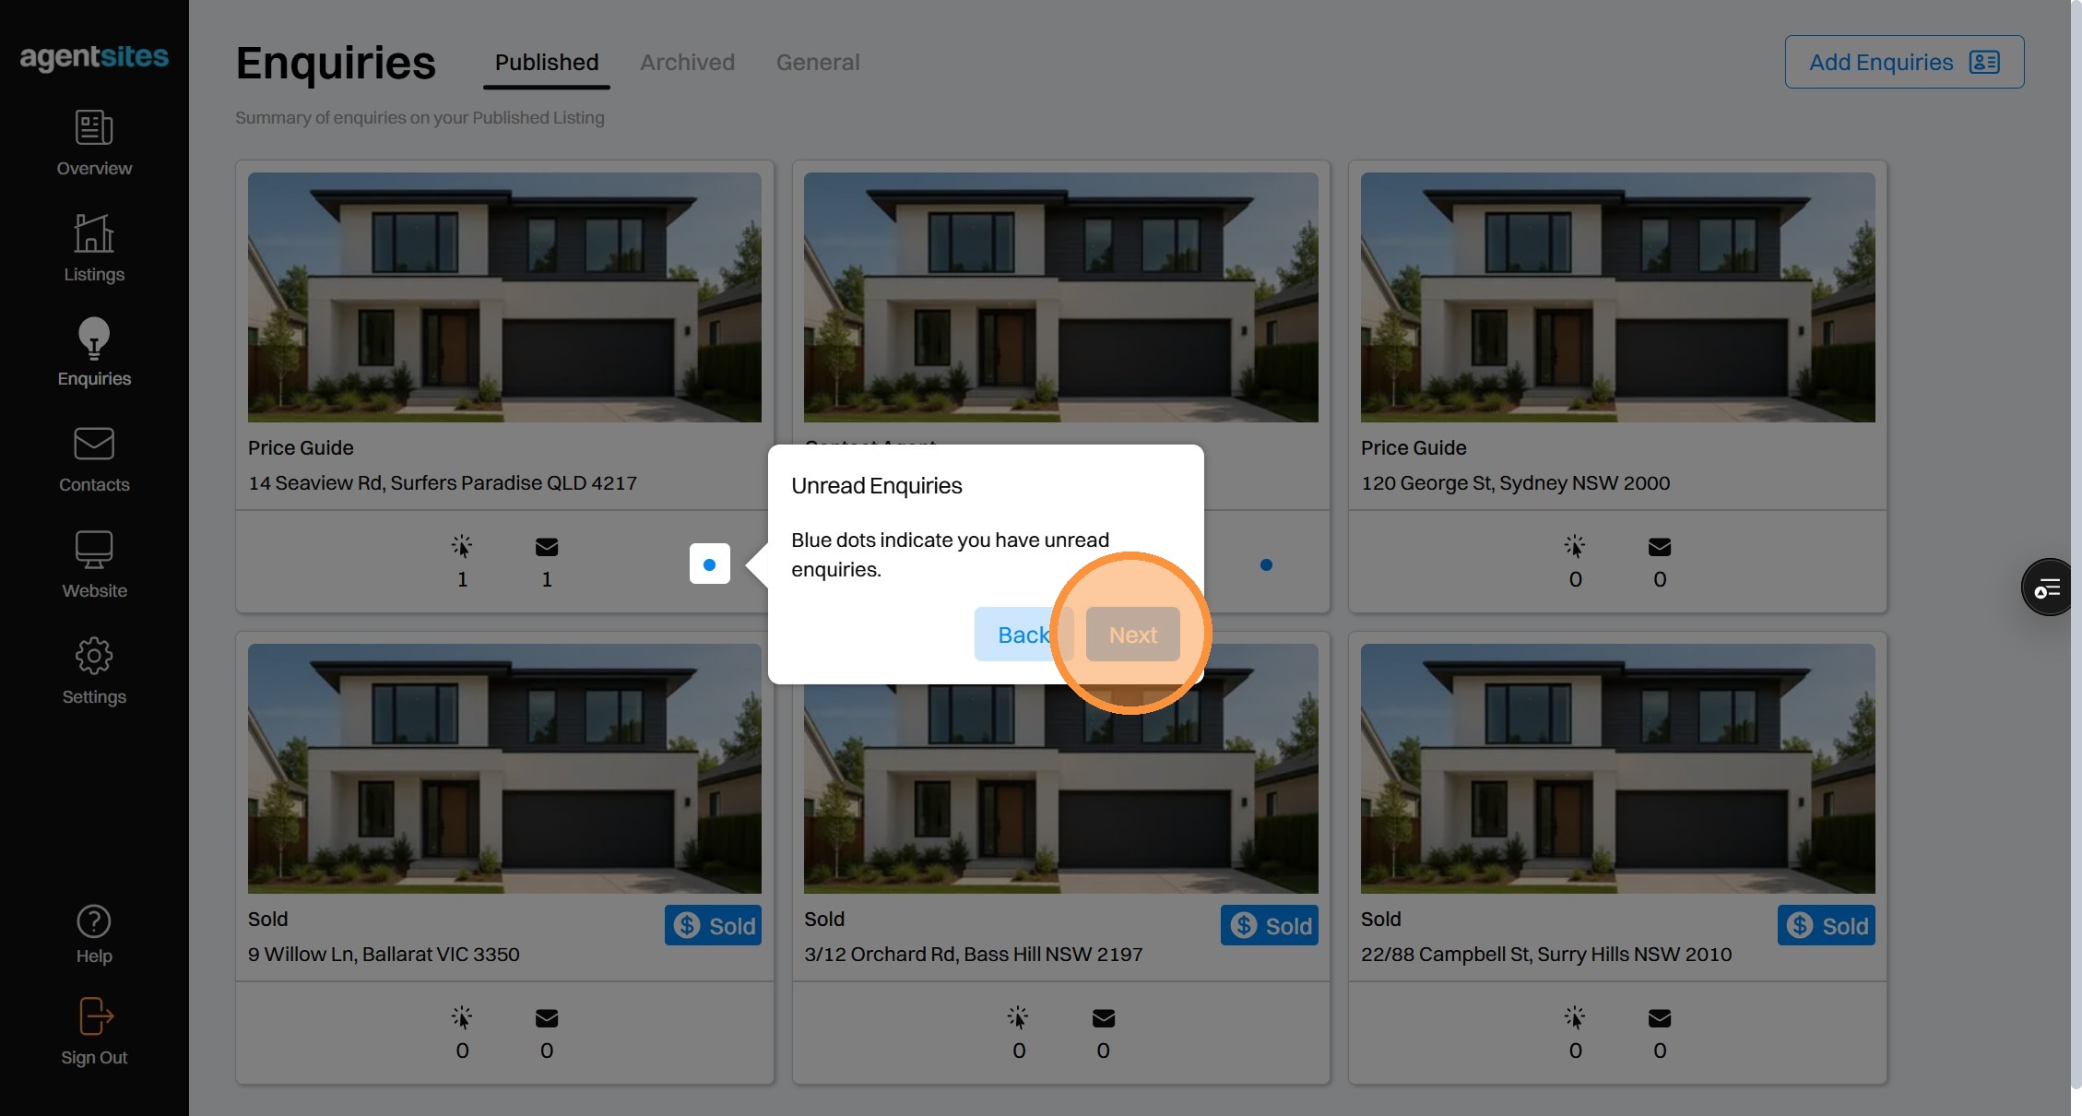Open 120 George St listing thumbnail
Image resolution: width=2082 pixels, height=1116 pixels.
[1617, 297]
